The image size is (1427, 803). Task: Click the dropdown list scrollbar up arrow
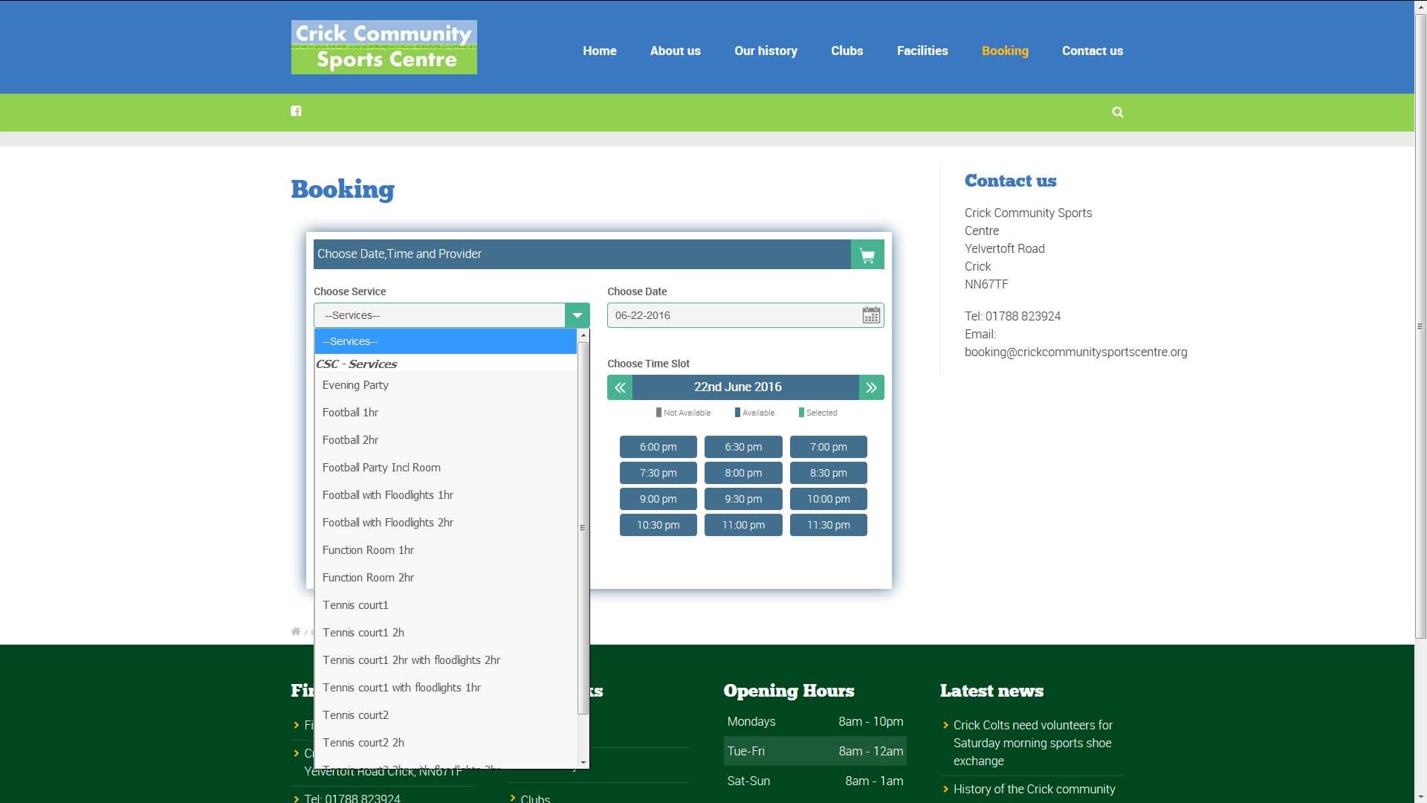point(583,336)
